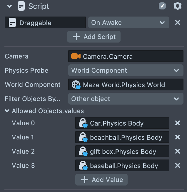Collapse the Script component section

[x=9, y=6]
